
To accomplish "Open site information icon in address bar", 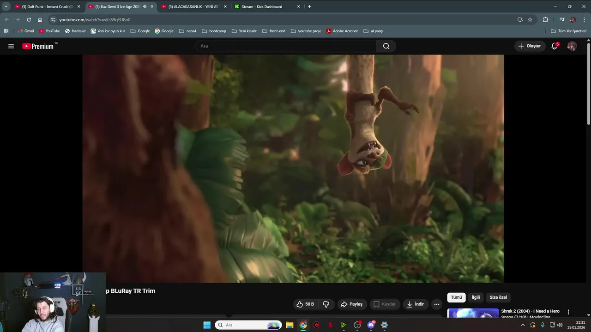I will pyautogui.click(x=53, y=20).
